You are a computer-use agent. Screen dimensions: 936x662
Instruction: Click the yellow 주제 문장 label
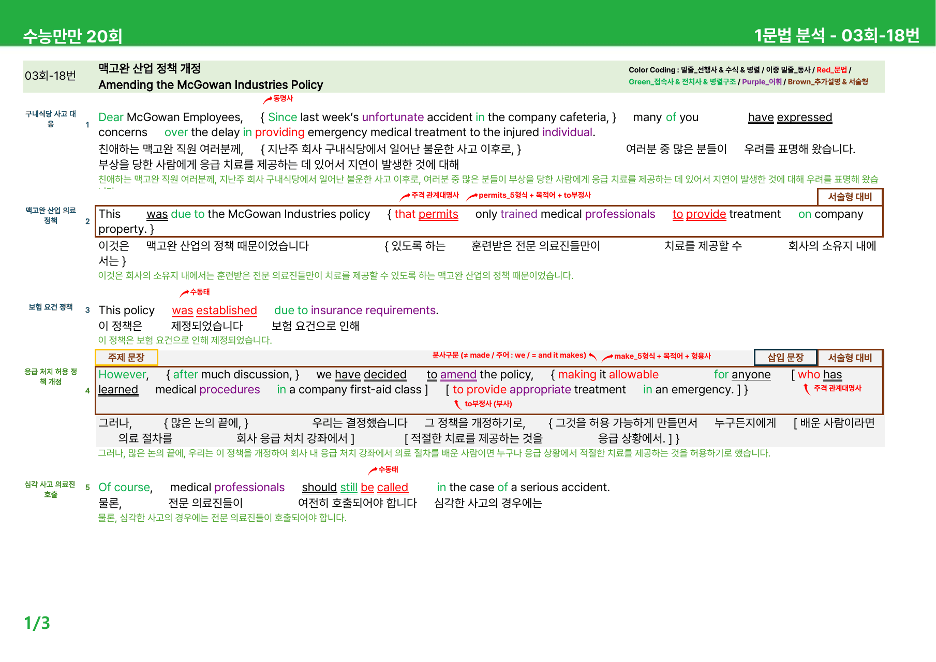coord(126,357)
